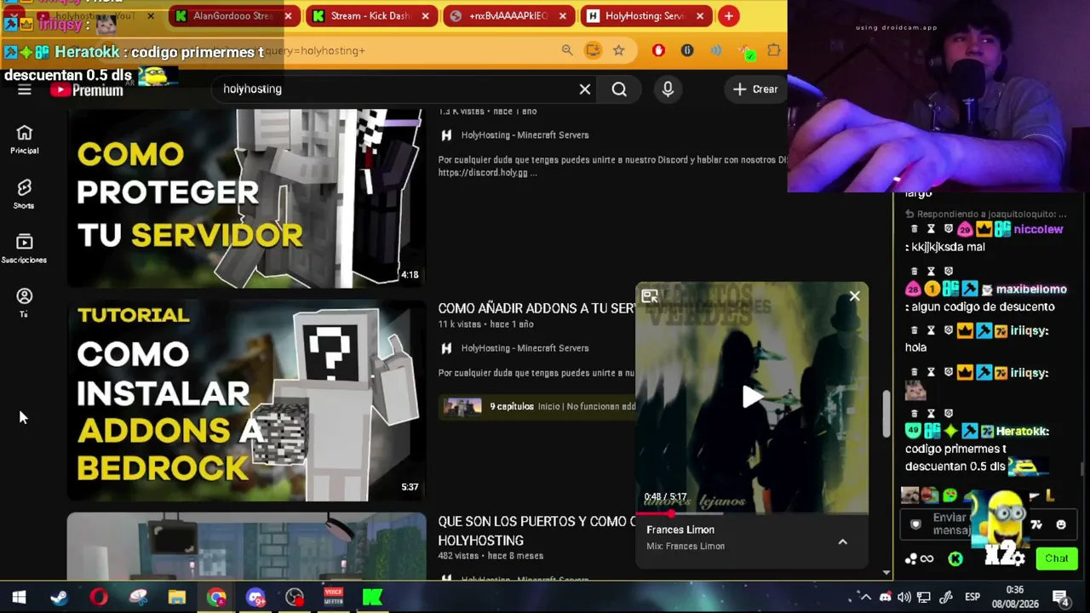Open Opera from the taskbar
Image resolution: width=1090 pixels, height=613 pixels.
99,598
